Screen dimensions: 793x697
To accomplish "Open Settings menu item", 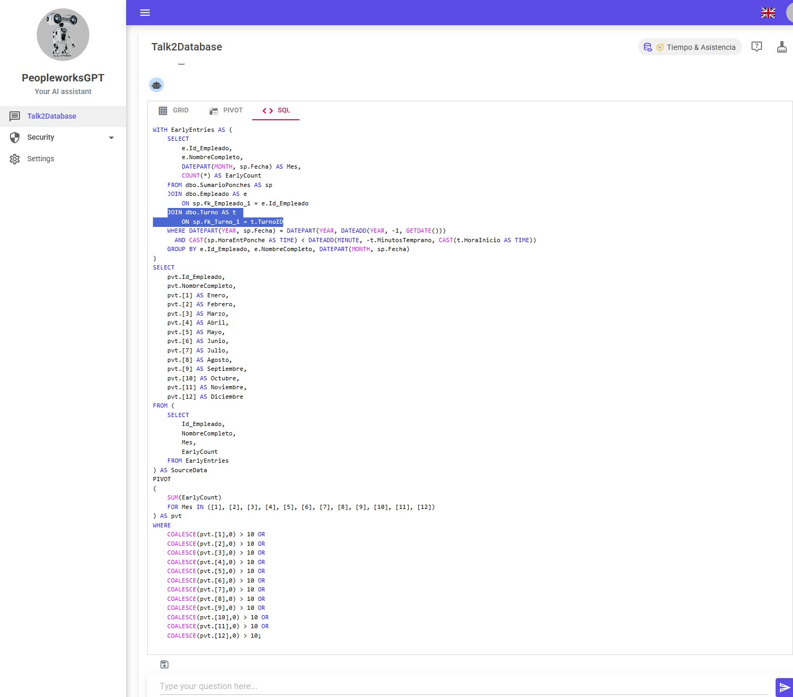I will pyautogui.click(x=63, y=159).
